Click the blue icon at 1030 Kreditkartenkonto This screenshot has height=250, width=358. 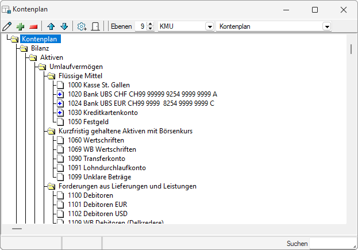tap(60, 113)
